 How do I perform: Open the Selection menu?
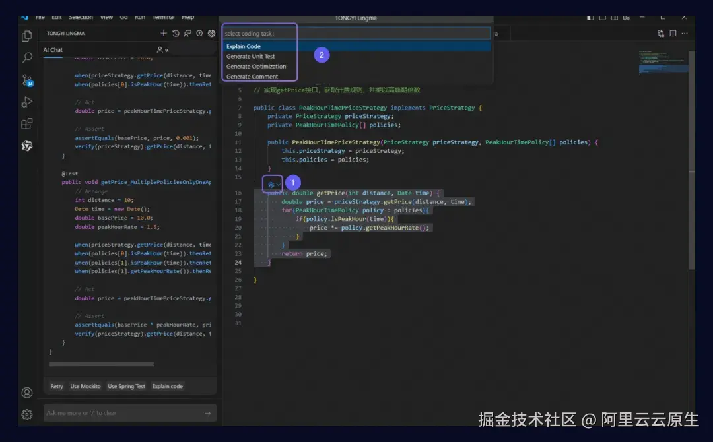click(x=81, y=17)
